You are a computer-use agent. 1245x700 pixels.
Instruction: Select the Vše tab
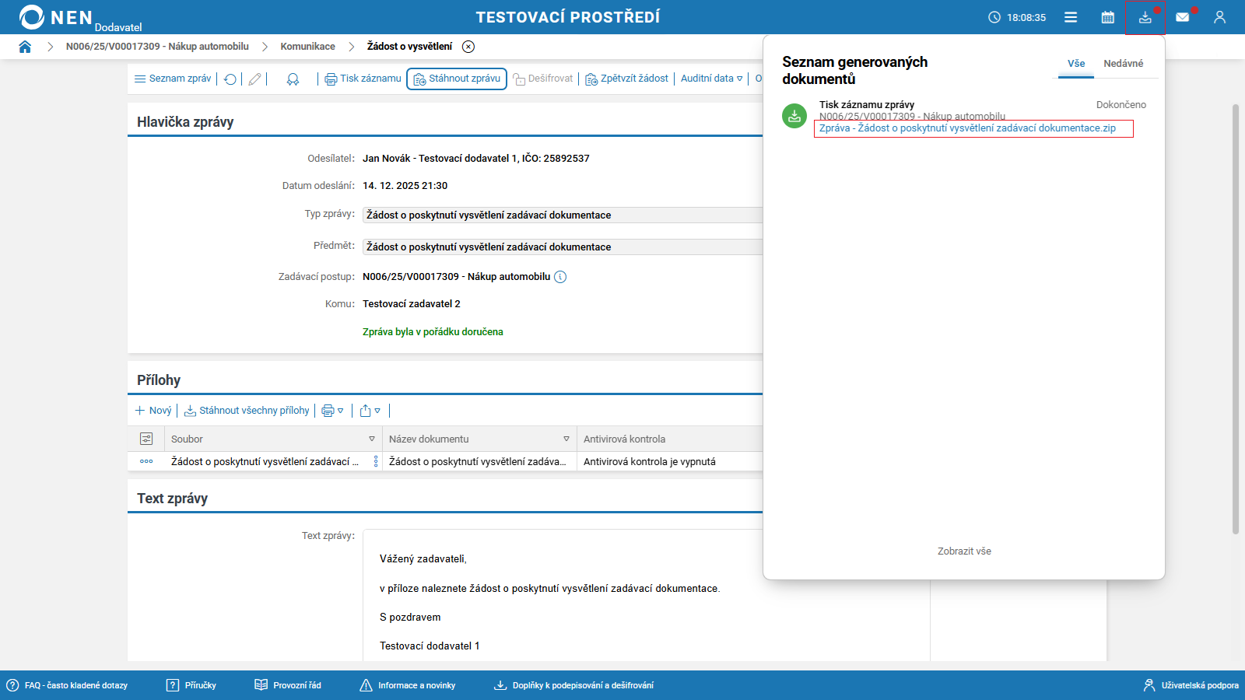coord(1076,64)
